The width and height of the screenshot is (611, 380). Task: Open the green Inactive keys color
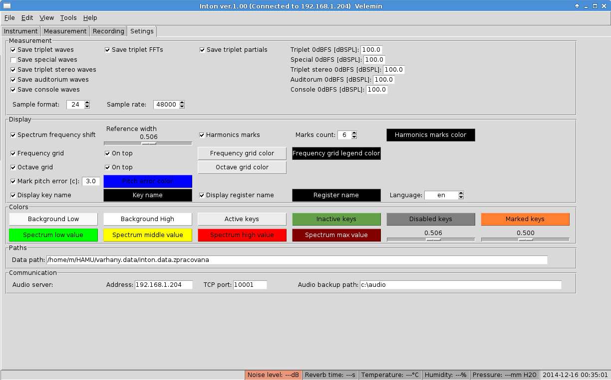click(x=336, y=219)
